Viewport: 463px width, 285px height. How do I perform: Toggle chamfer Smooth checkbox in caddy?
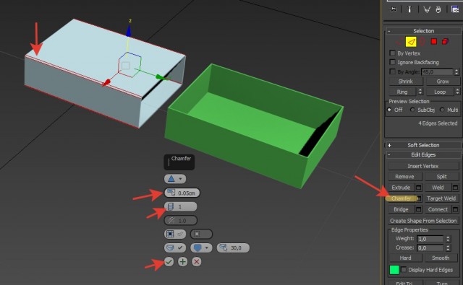175,248
